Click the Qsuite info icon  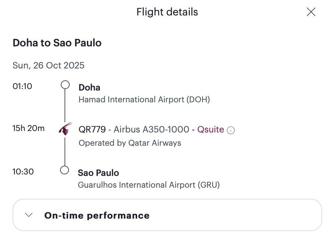pyautogui.click(x=230, y=130)
